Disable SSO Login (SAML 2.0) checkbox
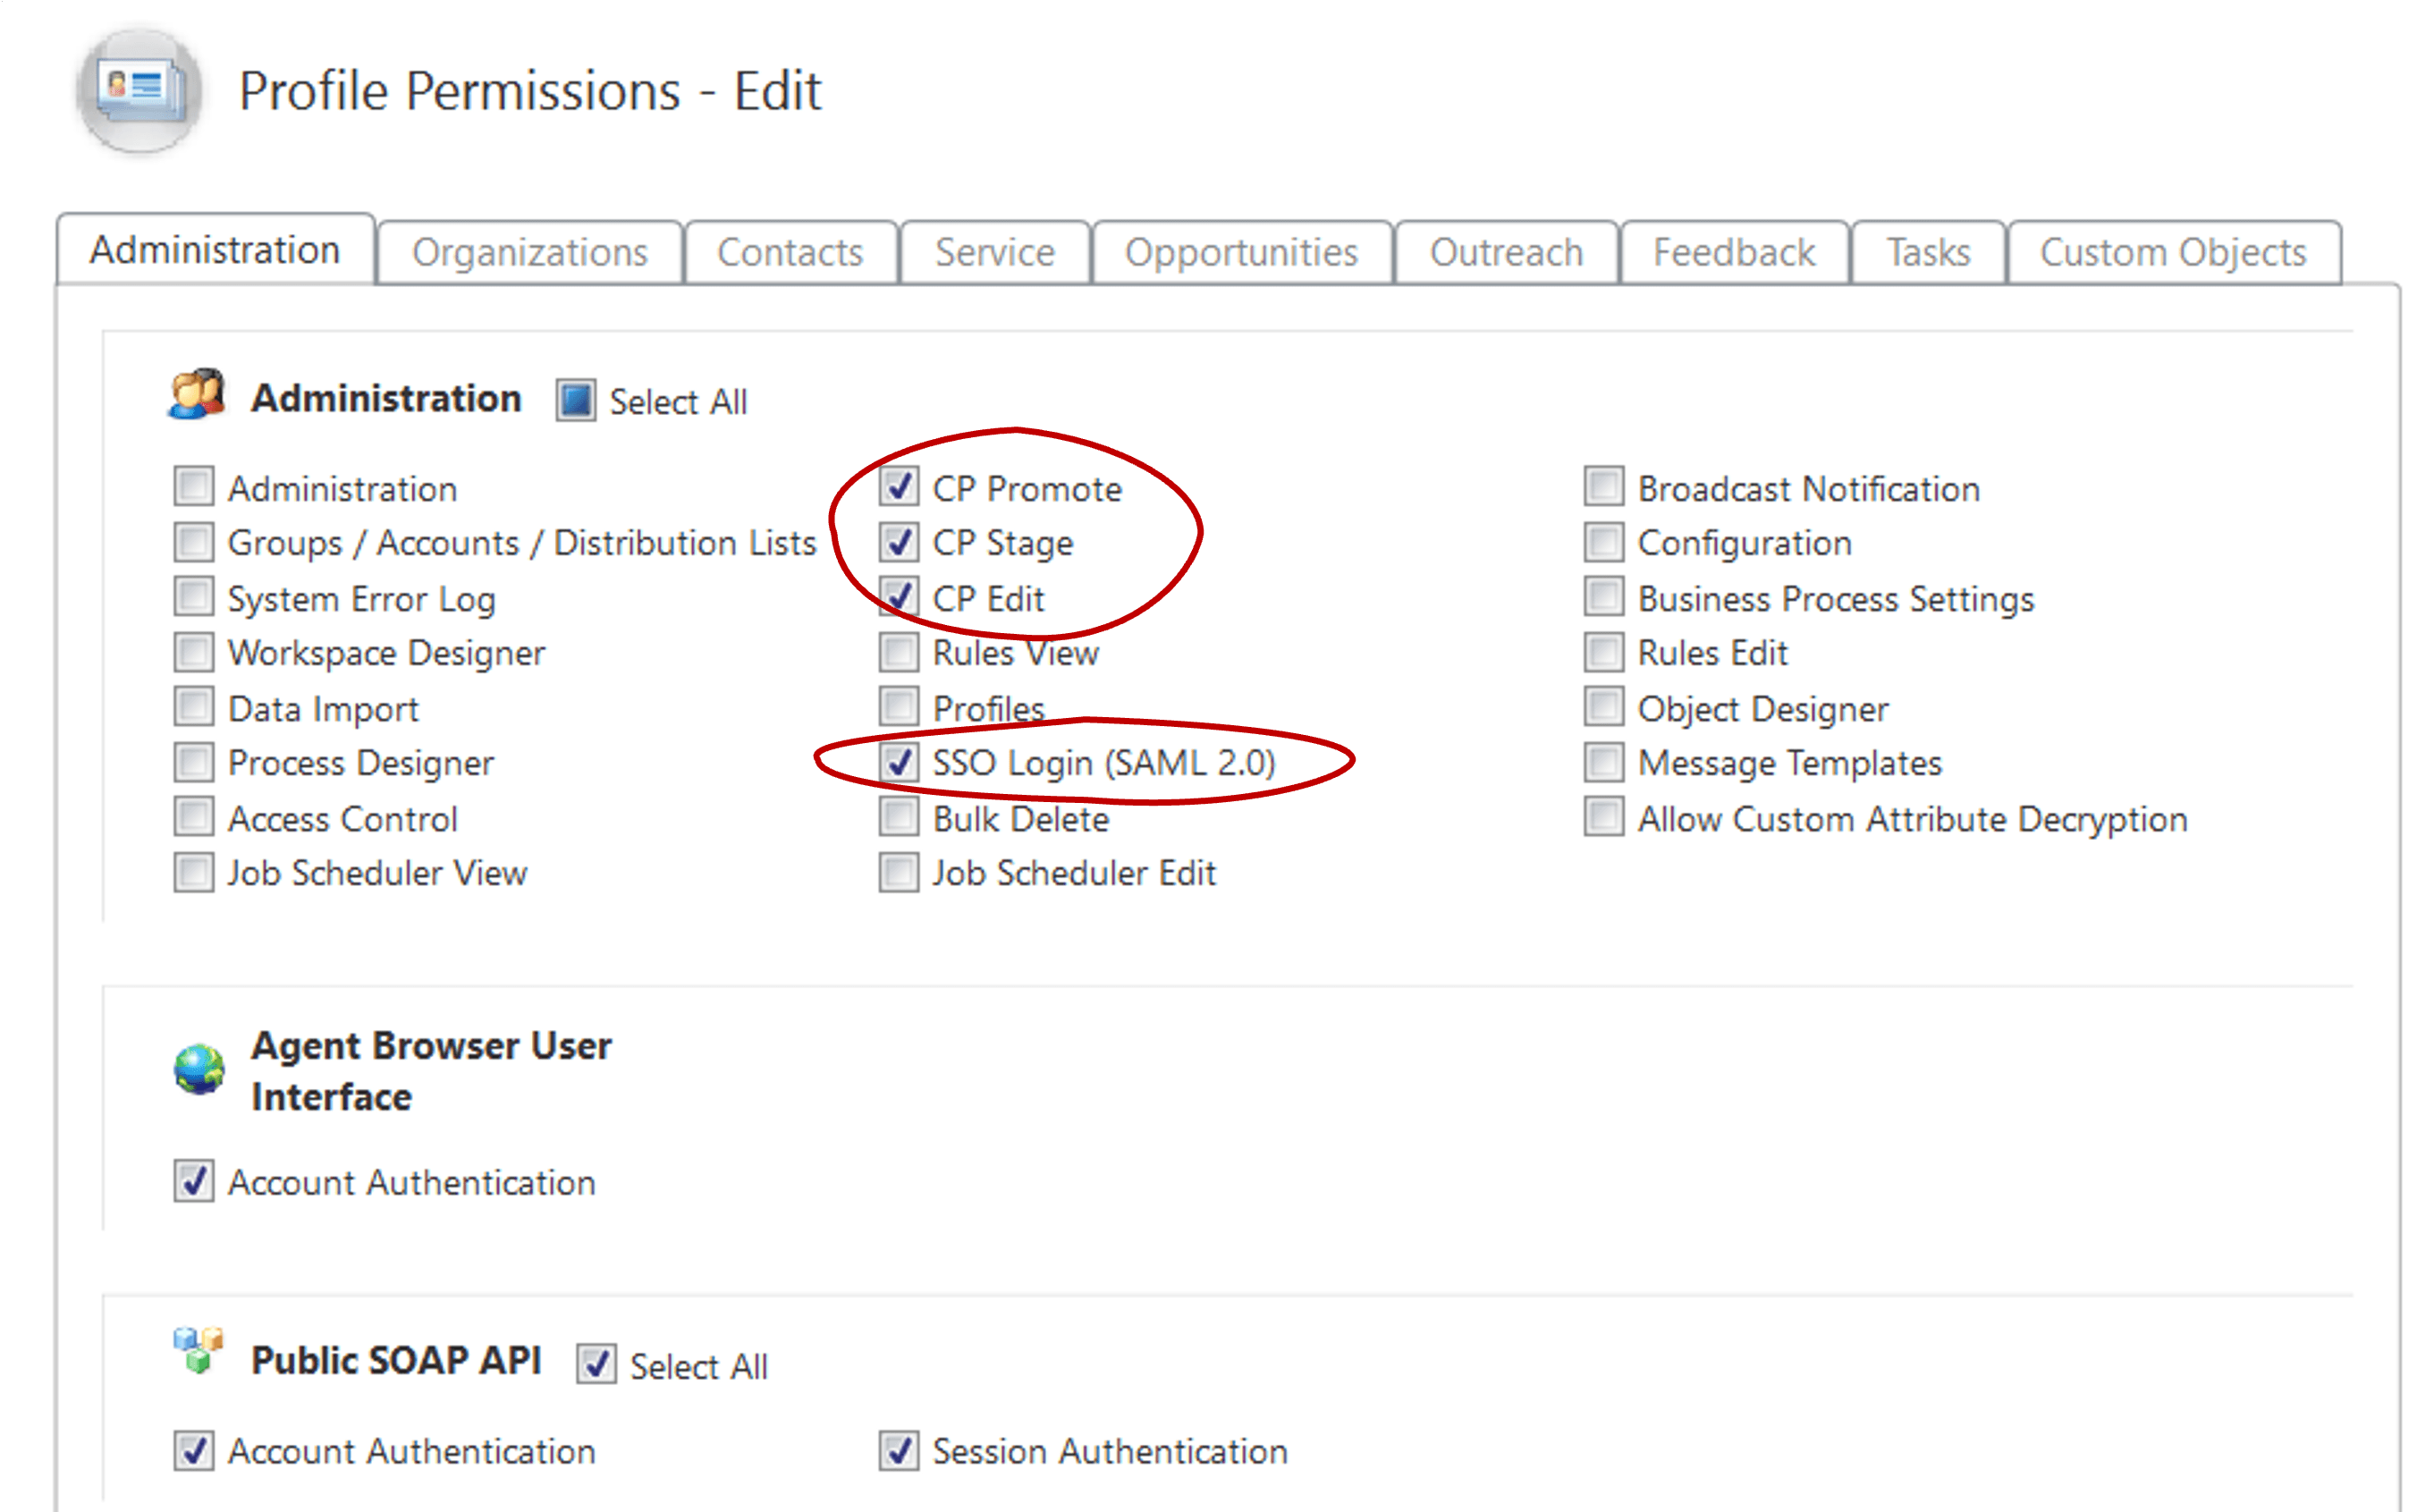 pyautogui.click(x=898, y=762)
